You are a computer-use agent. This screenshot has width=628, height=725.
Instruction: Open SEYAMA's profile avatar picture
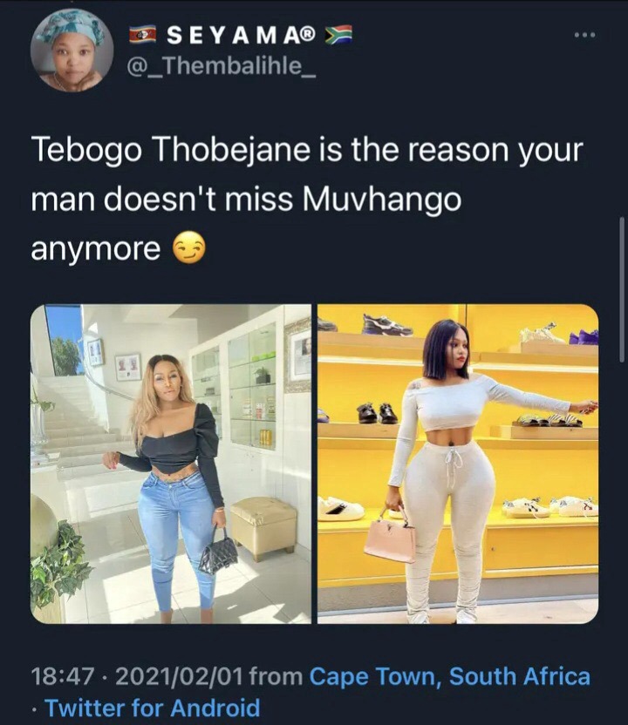(72, 51)
